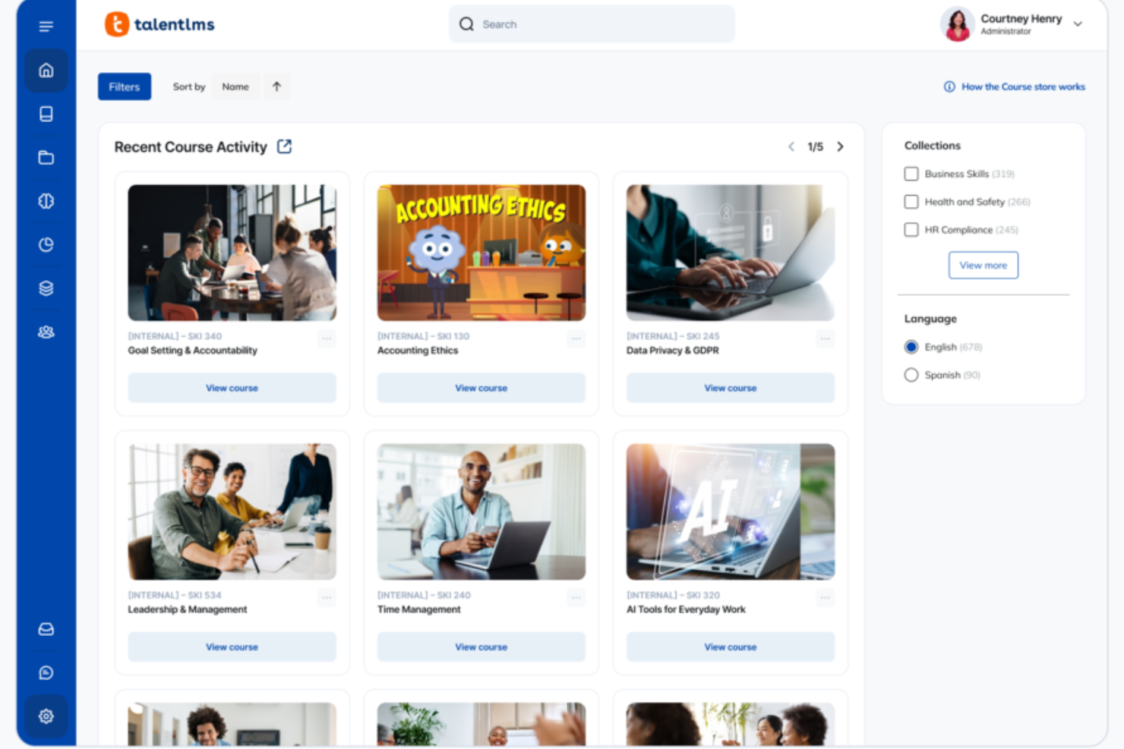
Task: Open the Home dashboard icon
Action: coord(46,70)
